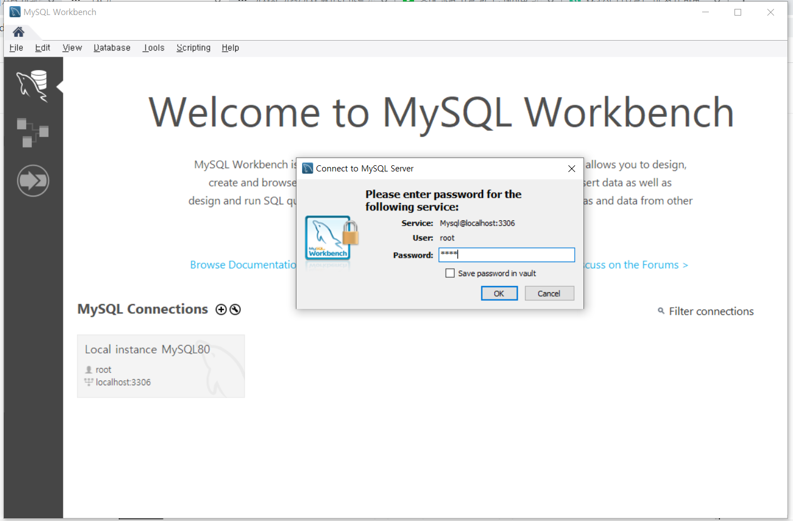
Task: Click the localhost:3306 text on connection tile
Action: (123, 382)
